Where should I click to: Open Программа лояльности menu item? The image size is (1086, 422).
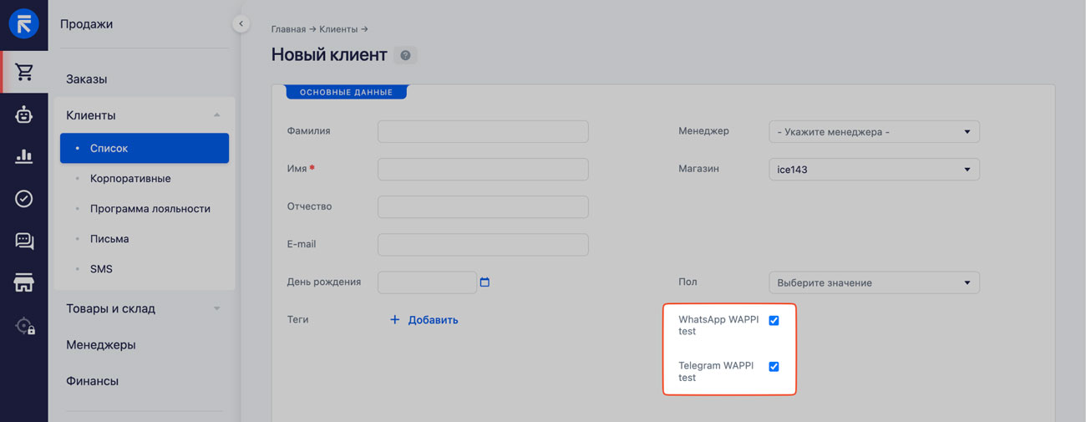point(150,209)
